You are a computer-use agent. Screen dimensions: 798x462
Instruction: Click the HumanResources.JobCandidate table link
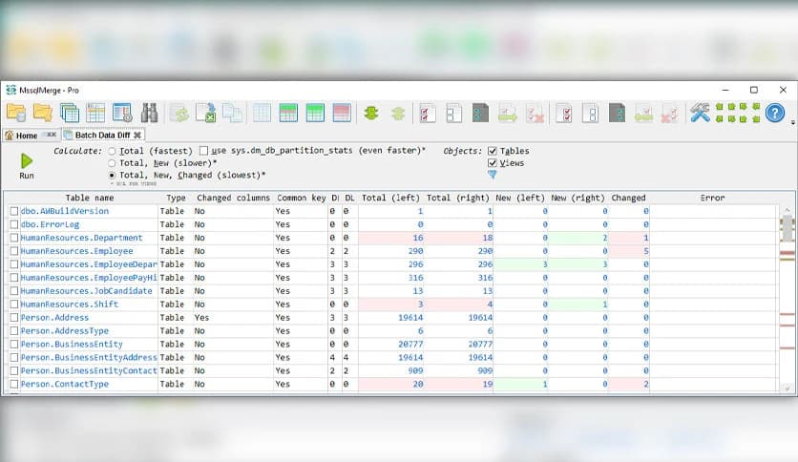pos(87,291)
